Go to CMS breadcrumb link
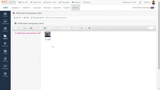The width and height of the screenshot is (160, 90). pos(26,18)
